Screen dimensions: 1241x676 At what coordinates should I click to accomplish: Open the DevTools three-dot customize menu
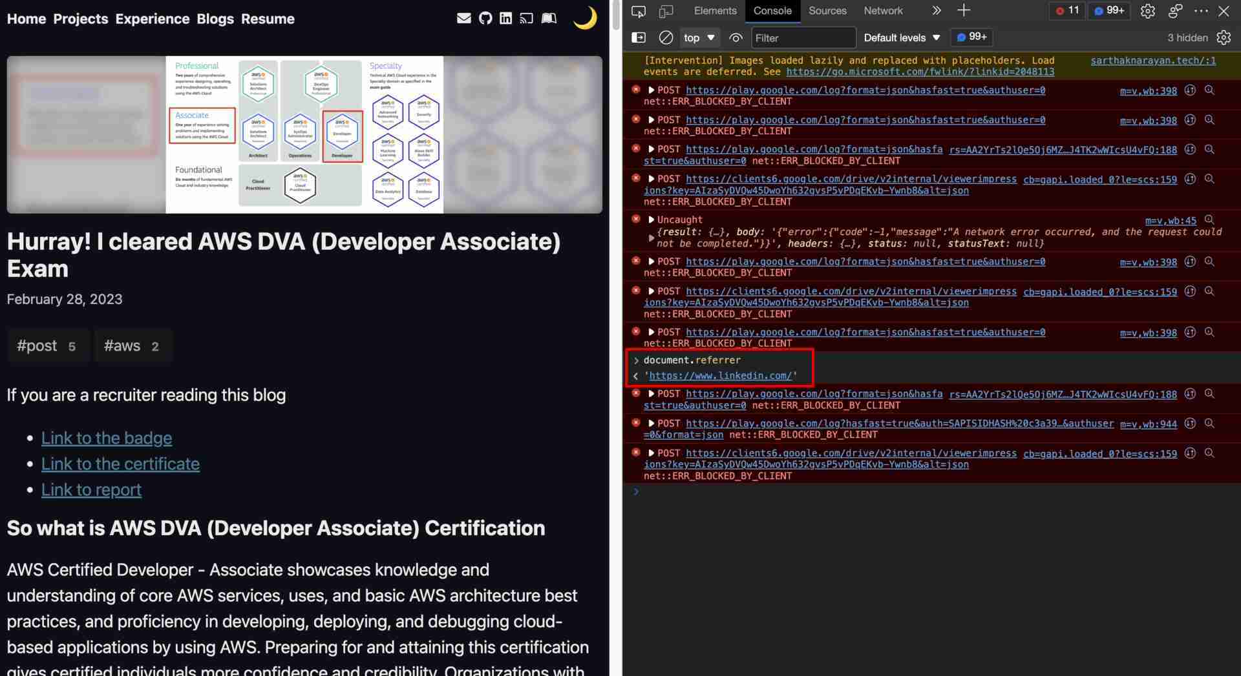click(1202, 11)
